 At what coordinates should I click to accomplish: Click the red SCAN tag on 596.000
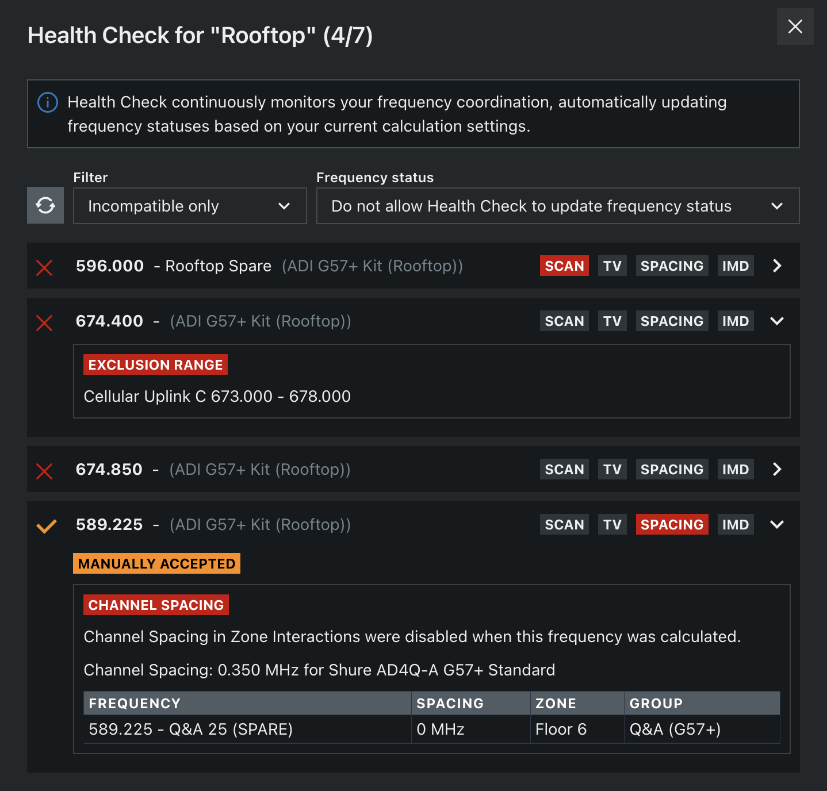(564, 266)
